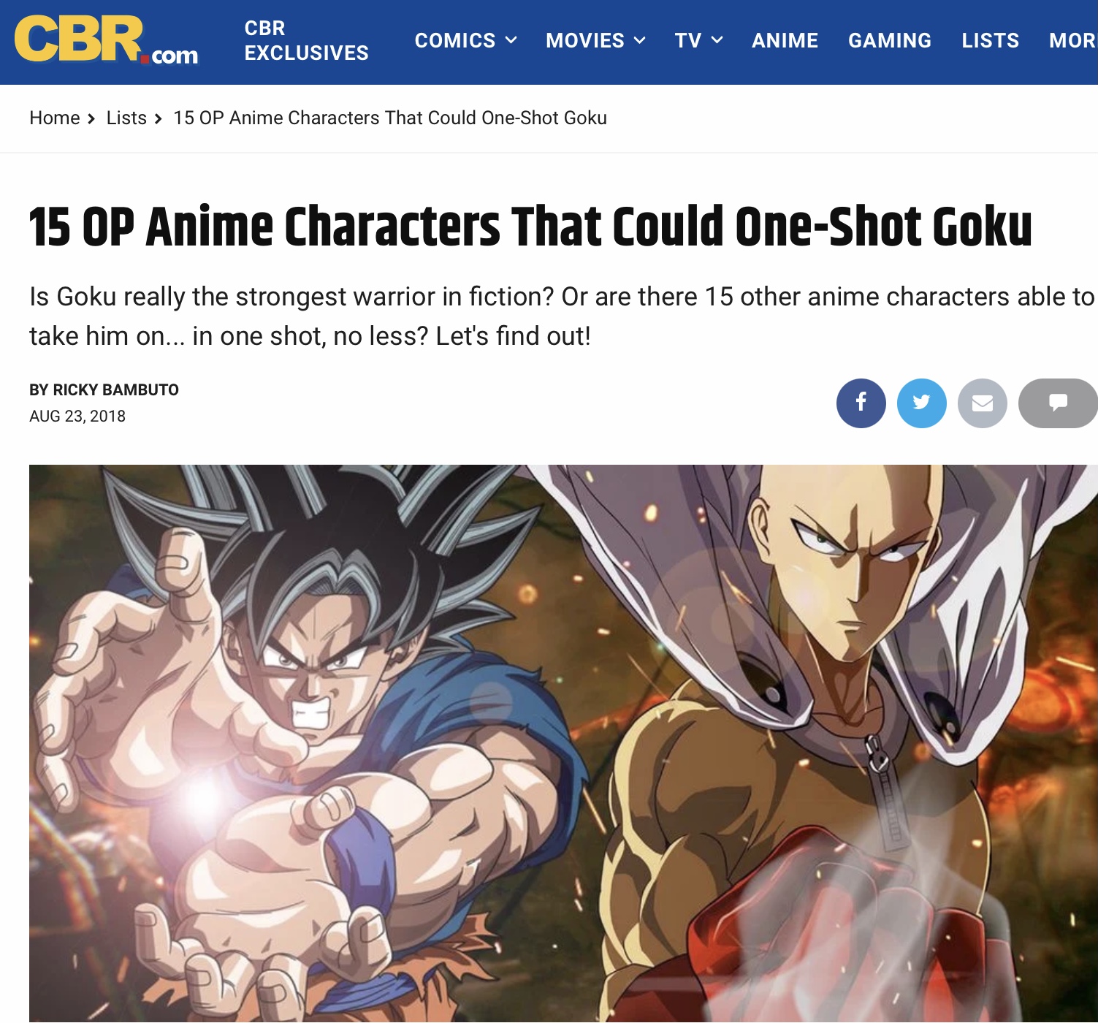Open CBR Exclusives in the header

click(x=306, y=40)
